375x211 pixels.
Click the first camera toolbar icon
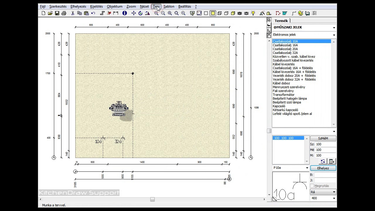tap(240, 13)
